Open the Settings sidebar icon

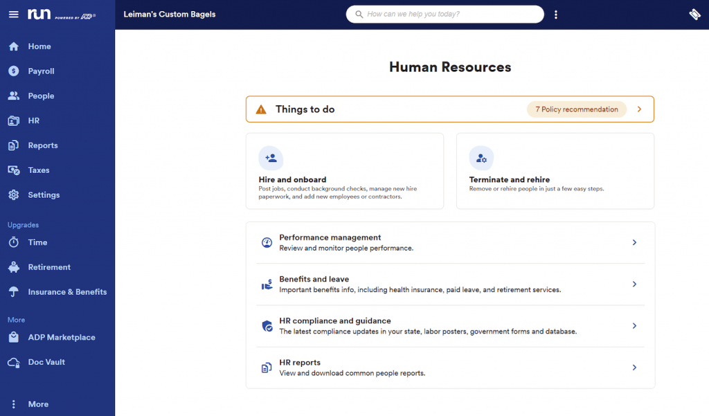pyautogui.click(x=14, y=195)
